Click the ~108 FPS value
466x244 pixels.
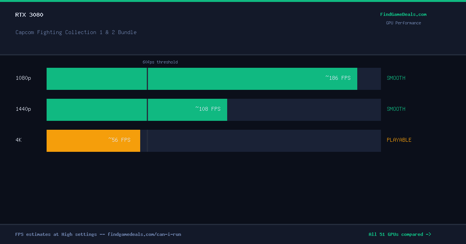point(208,109)
